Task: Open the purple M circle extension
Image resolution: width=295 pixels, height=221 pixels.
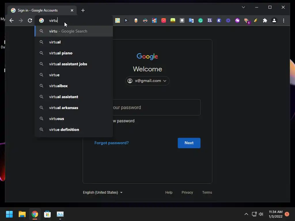Action: (x=237, y=20)
